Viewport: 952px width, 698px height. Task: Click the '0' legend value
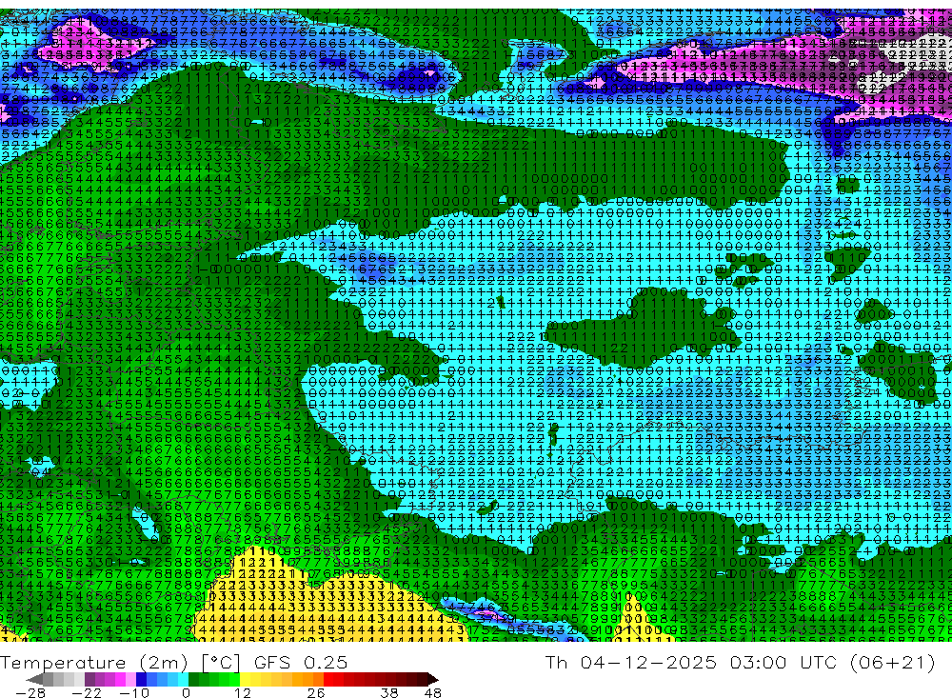point(186,693)
